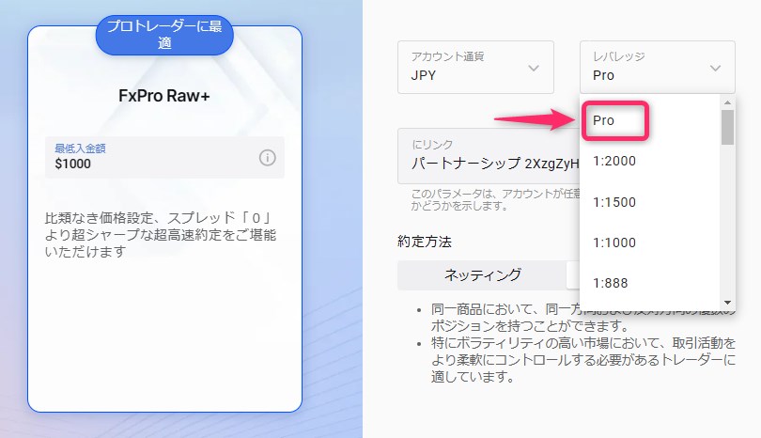Click the 約定方法 heading
Viewport: 761px width, 438px height.
pyautogui.click(x=425, y=242)
